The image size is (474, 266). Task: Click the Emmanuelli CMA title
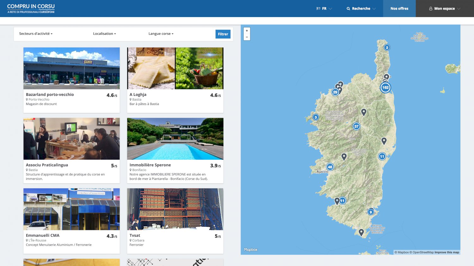coord(43,235)
